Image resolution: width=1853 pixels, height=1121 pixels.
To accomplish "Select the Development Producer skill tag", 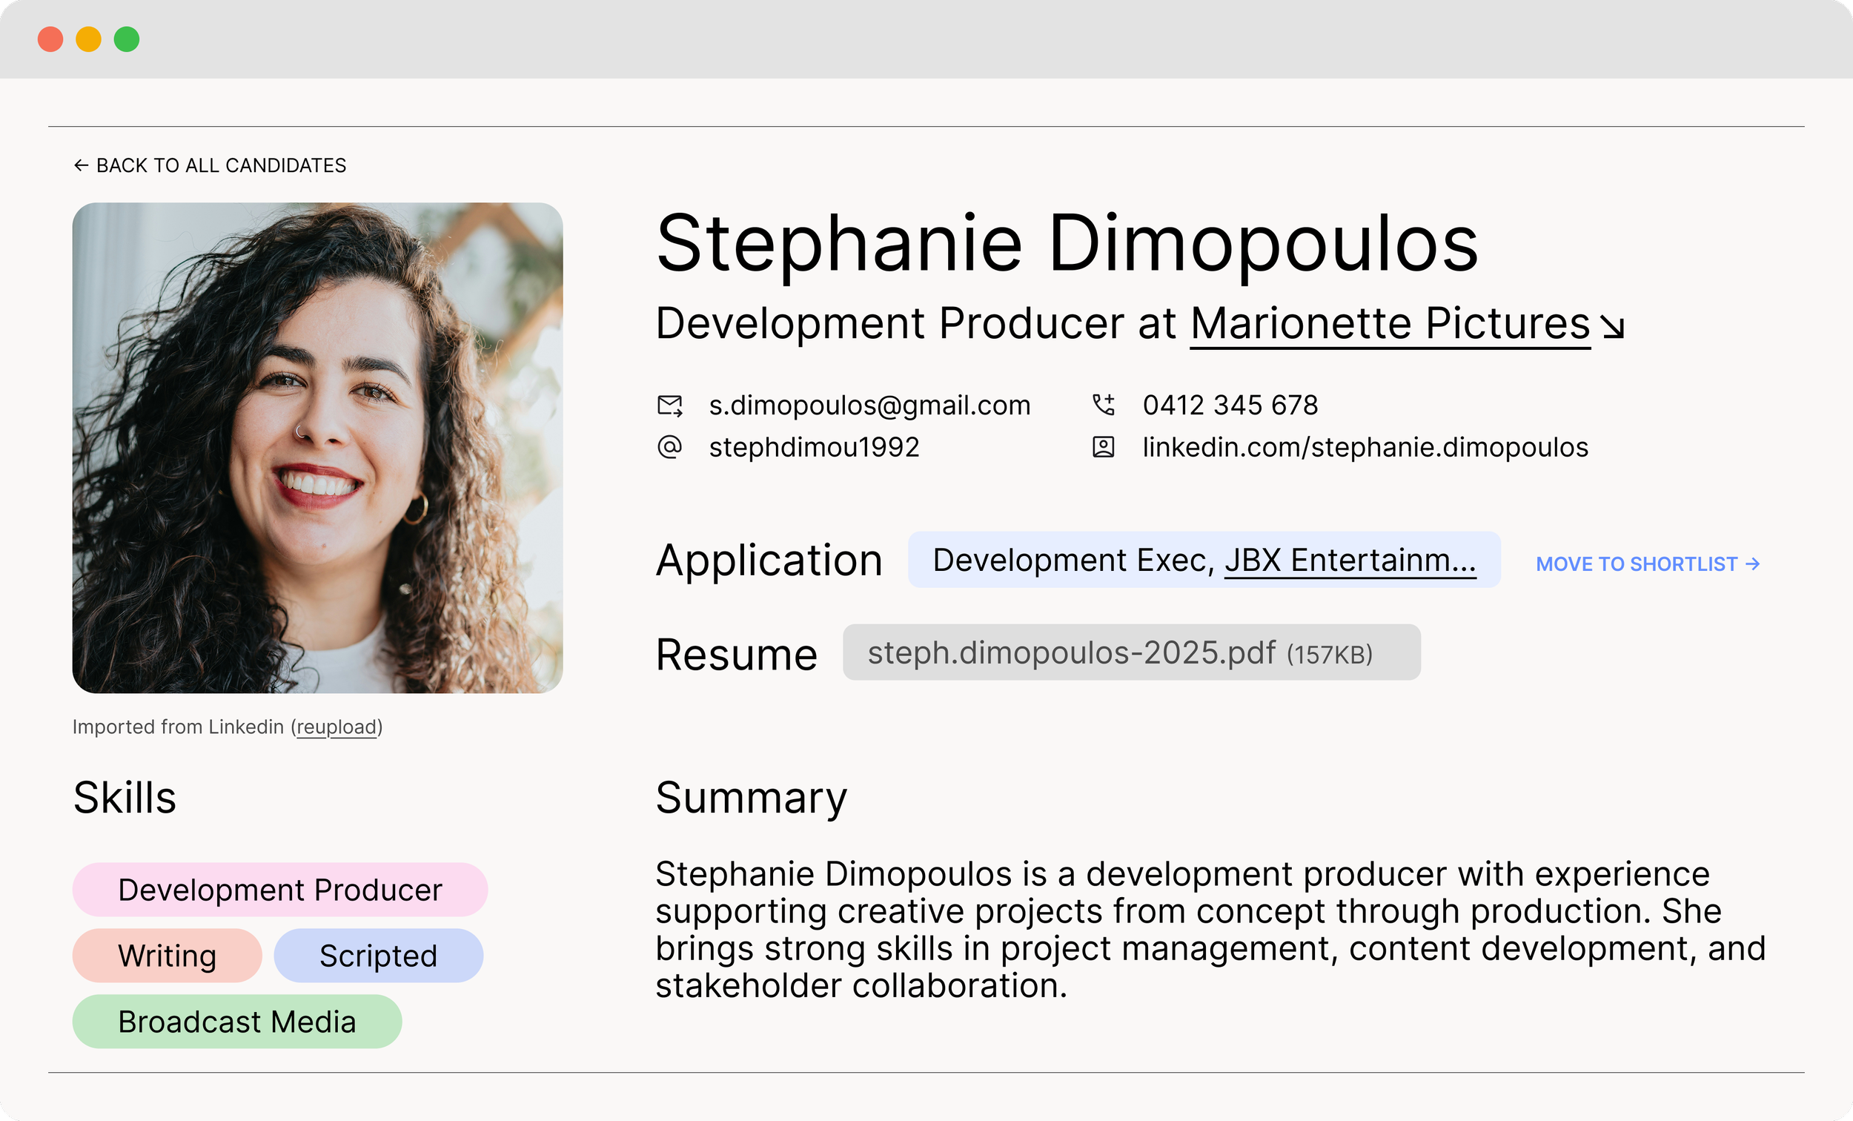I will point(279,889).
